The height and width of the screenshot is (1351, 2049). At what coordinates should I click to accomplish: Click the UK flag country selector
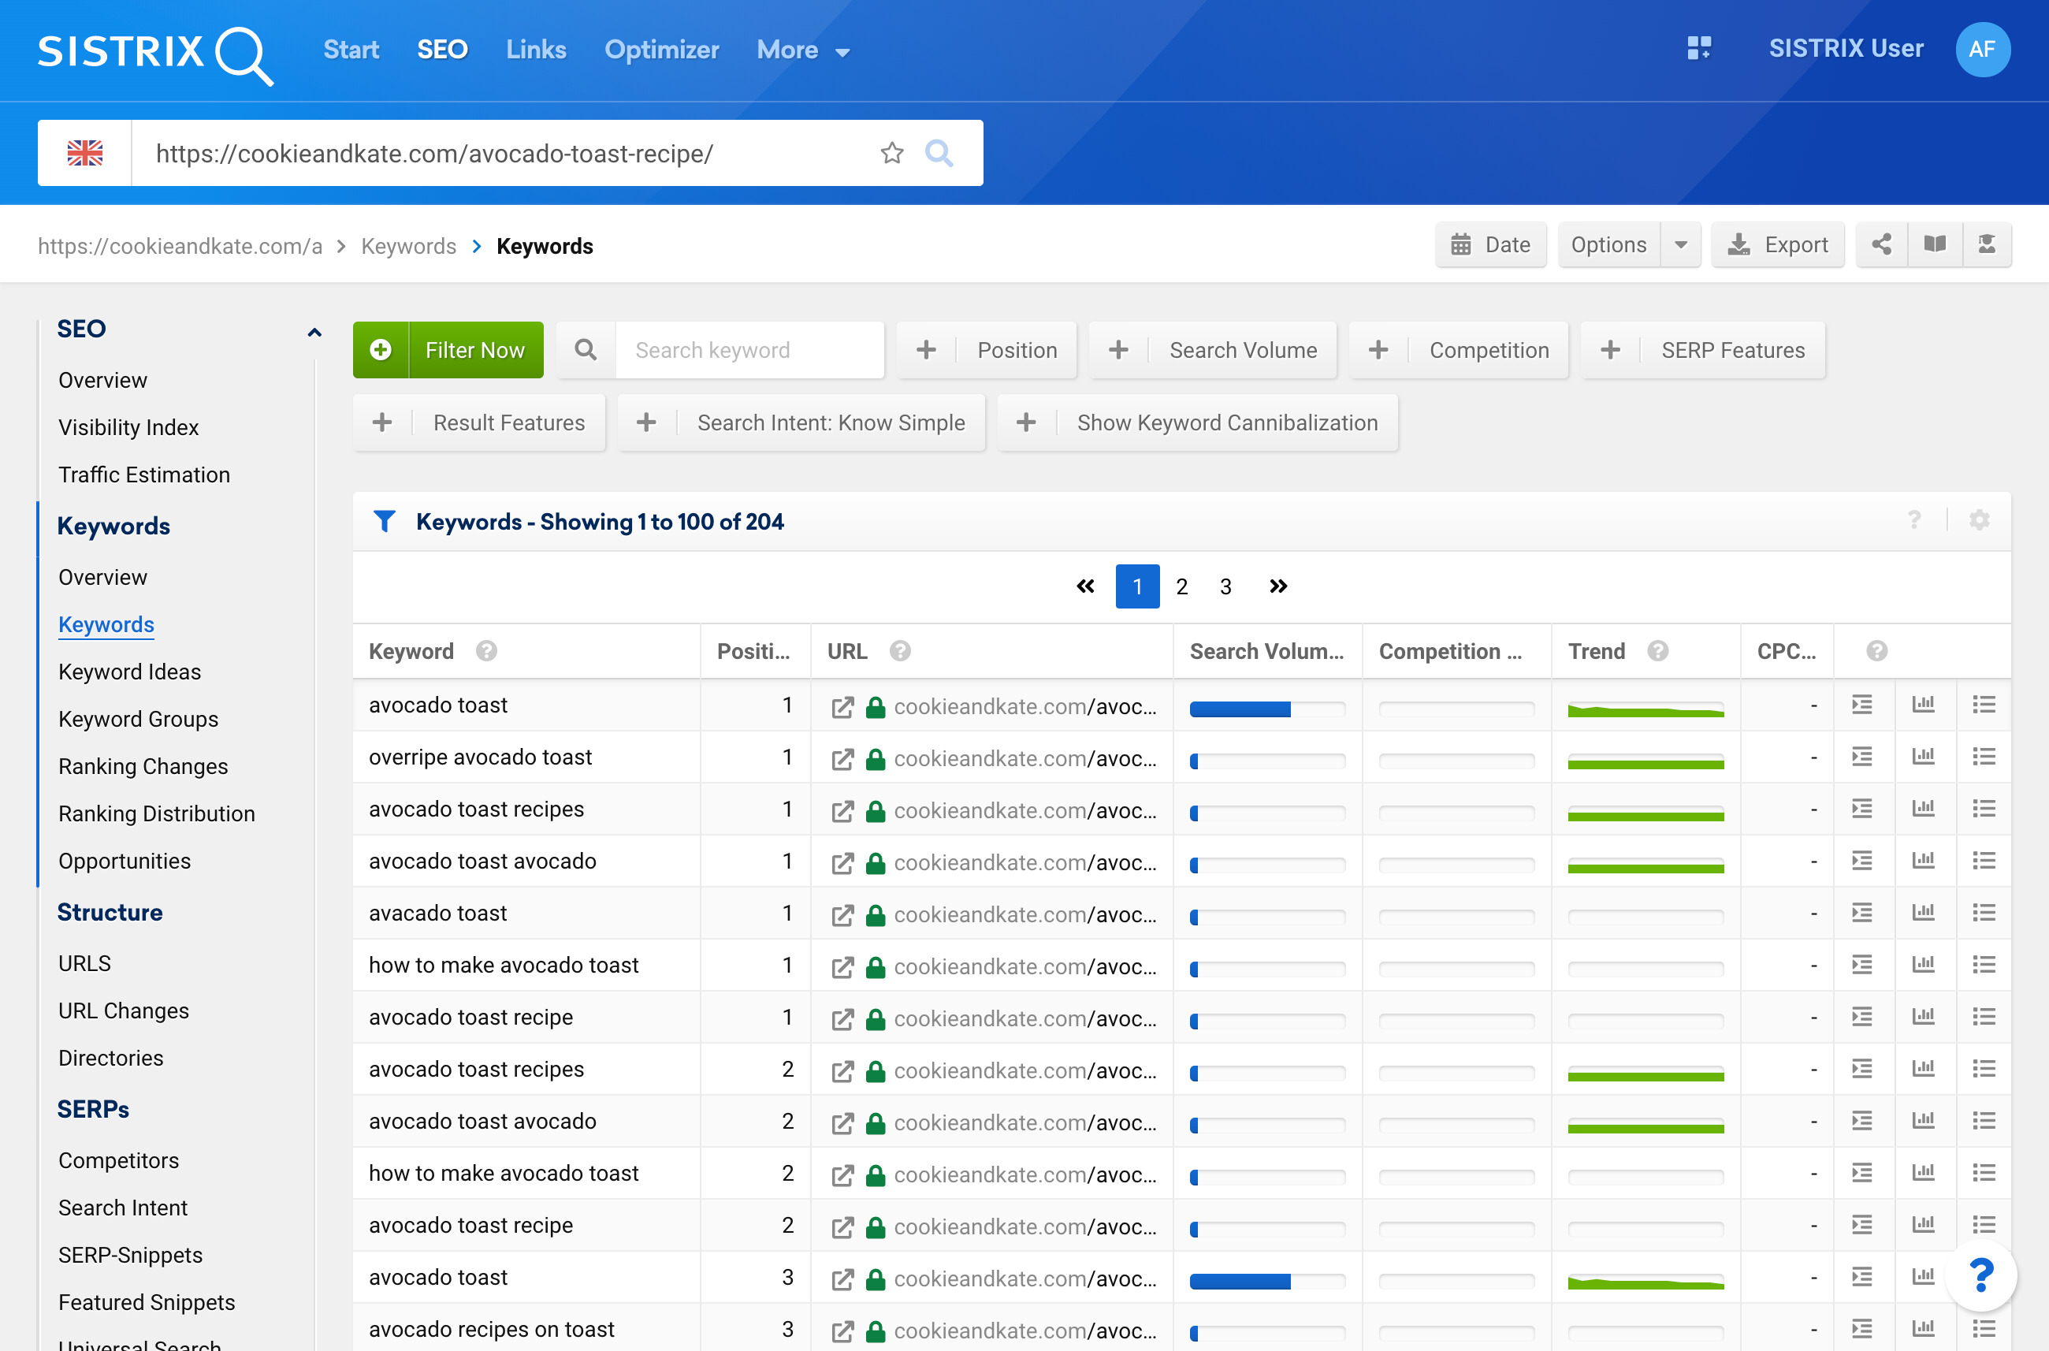click(x=85, y=154)
